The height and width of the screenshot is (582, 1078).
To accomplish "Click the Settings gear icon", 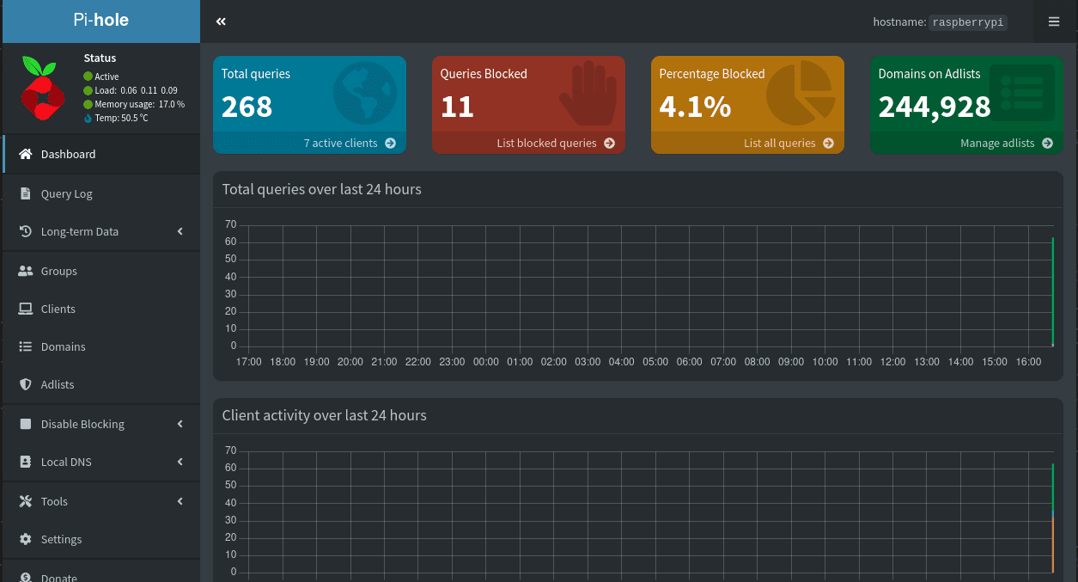I will [26, 539].
